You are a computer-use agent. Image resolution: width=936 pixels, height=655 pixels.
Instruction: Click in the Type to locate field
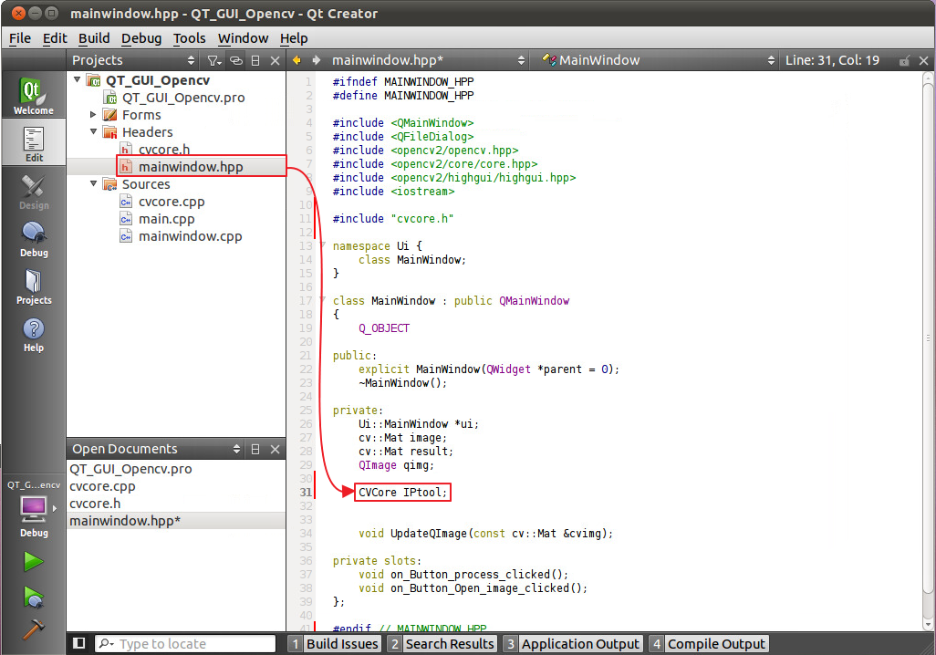click(182, 643)
